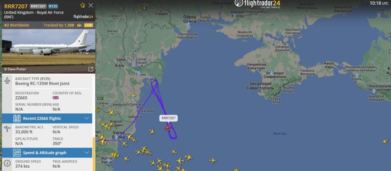Open aircraft photo in external link icon

click(91, 69)
